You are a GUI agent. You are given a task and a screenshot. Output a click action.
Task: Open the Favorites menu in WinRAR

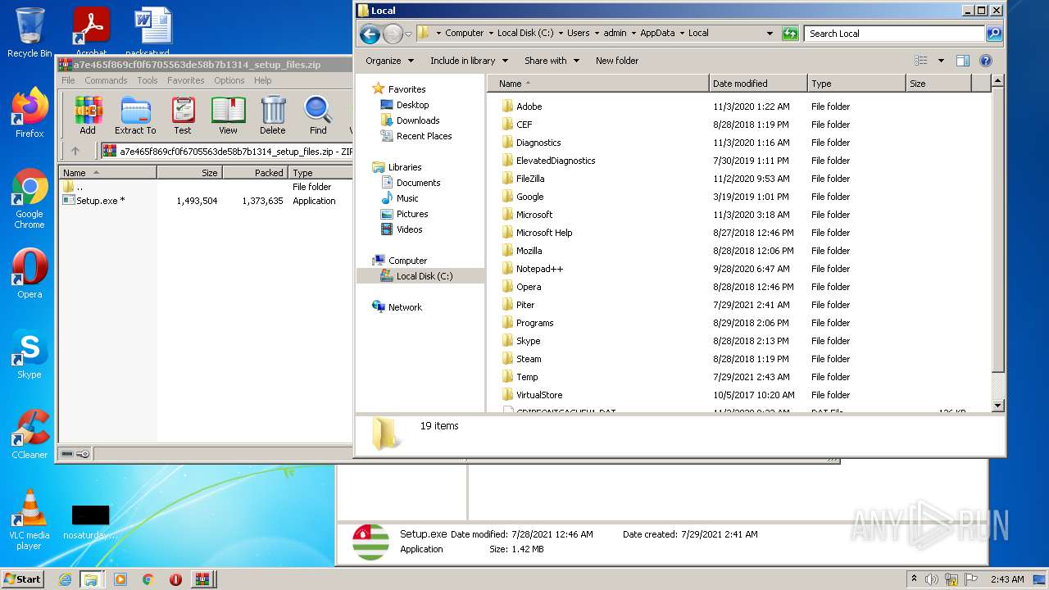(186, 80)
